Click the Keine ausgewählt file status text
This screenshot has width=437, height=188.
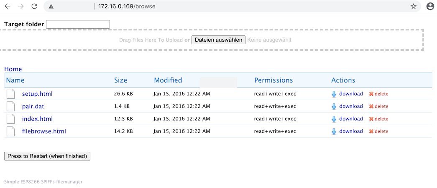point(269,40)
